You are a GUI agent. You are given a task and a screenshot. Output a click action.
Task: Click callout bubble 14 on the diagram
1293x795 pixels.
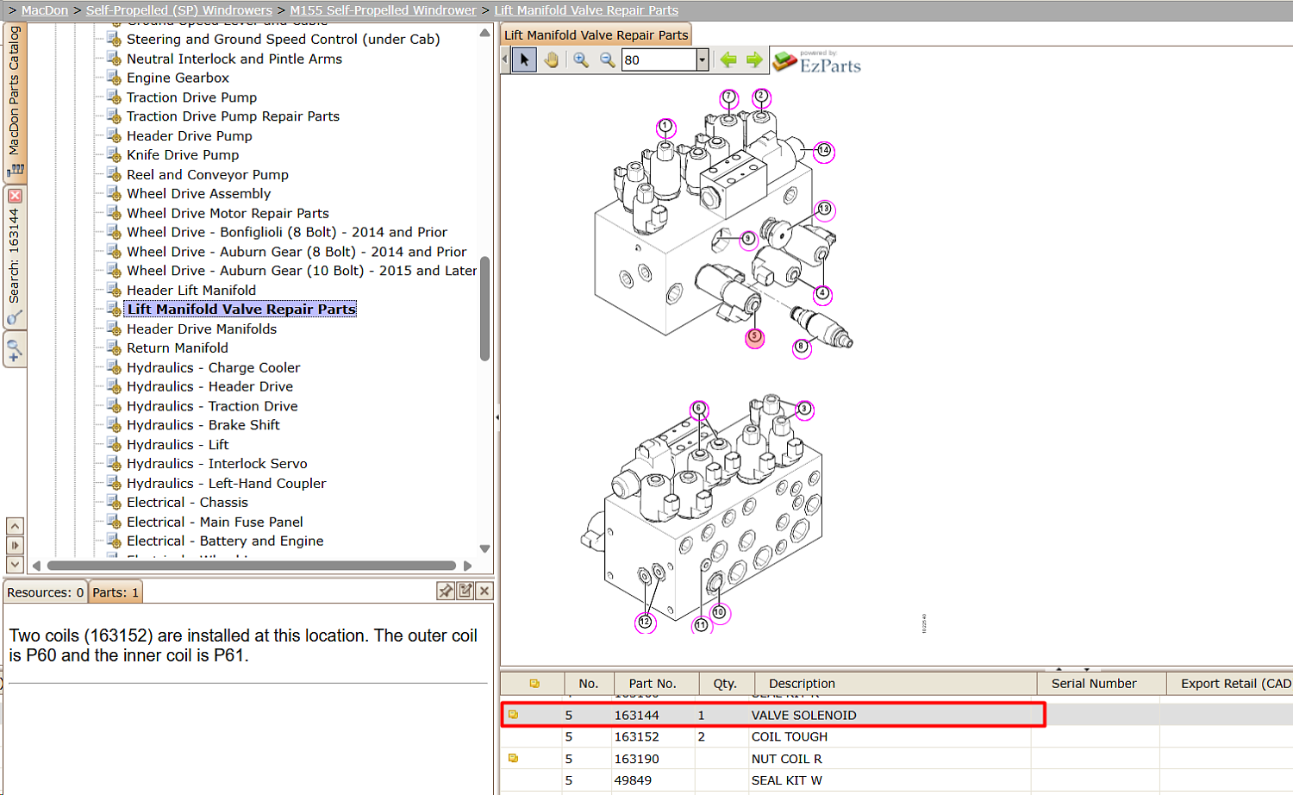point(824,151)
